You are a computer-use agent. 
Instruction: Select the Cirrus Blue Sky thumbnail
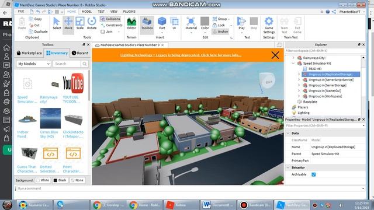(50, 118)
